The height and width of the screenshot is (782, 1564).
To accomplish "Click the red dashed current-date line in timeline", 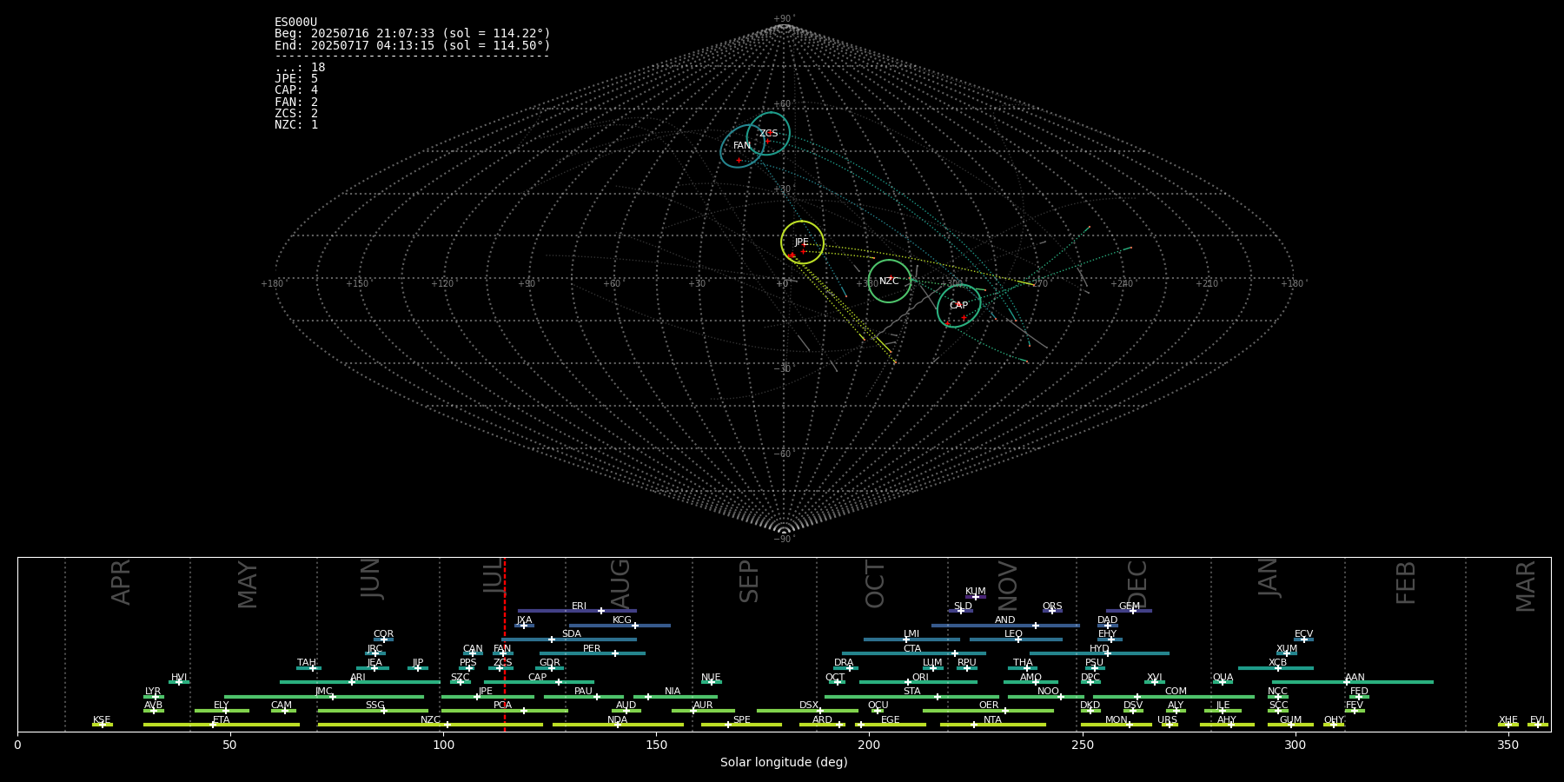I will pos(504,643).
